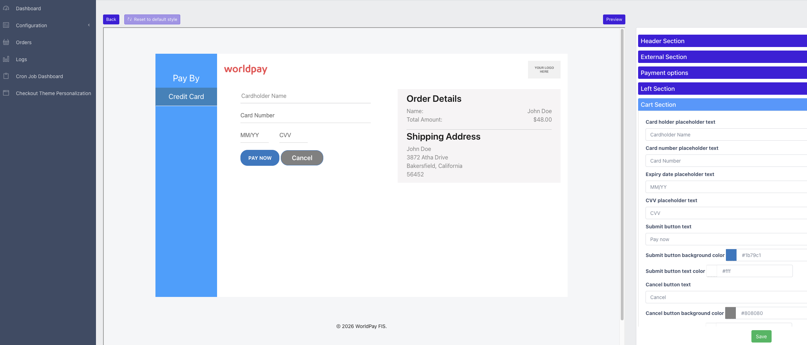
Task: Open the Preview button at top right
Action: [614, 19]
